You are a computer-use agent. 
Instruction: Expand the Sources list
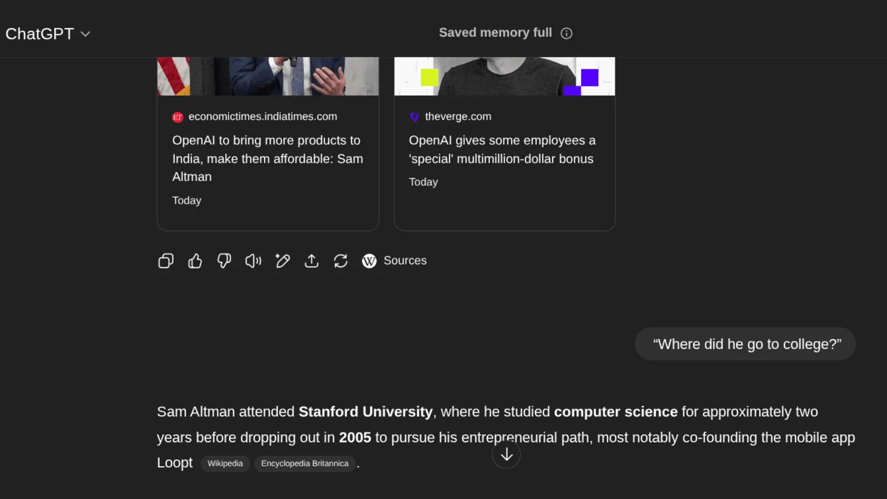pos(394,261)
